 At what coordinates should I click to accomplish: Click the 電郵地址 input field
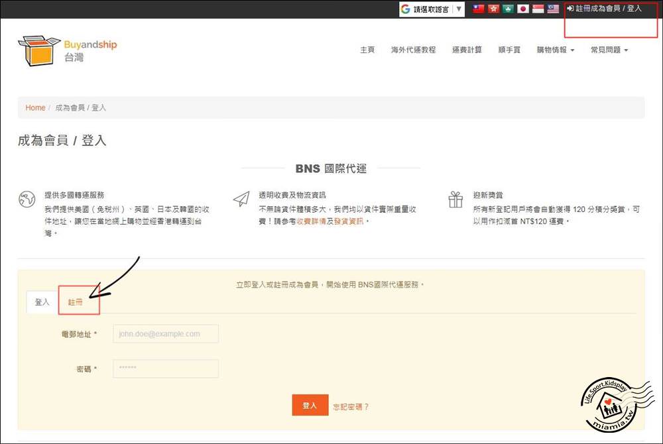(x=165, y=334)
